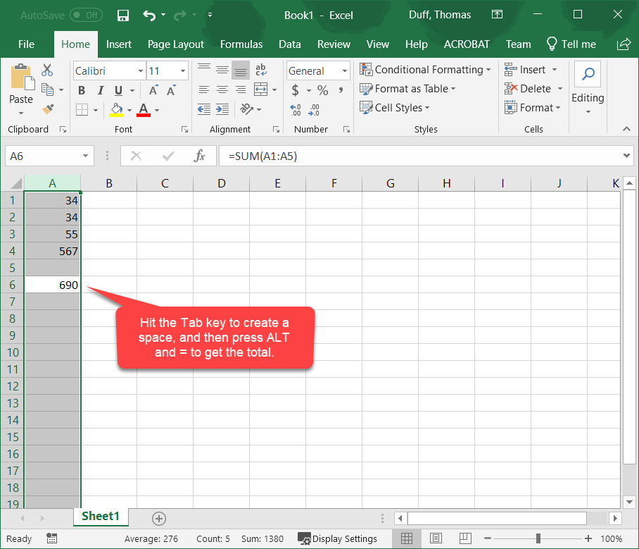Click the Wrap Text icon

coord(260,70)
